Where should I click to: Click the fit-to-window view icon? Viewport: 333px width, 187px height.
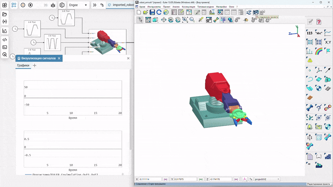pyautogui.click(x=148, y=20)
